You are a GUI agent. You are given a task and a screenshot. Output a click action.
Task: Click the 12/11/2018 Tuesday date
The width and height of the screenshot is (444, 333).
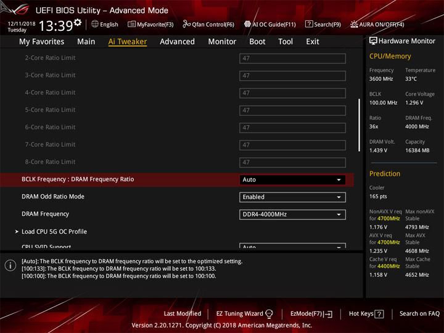click(x=21, y=27)
